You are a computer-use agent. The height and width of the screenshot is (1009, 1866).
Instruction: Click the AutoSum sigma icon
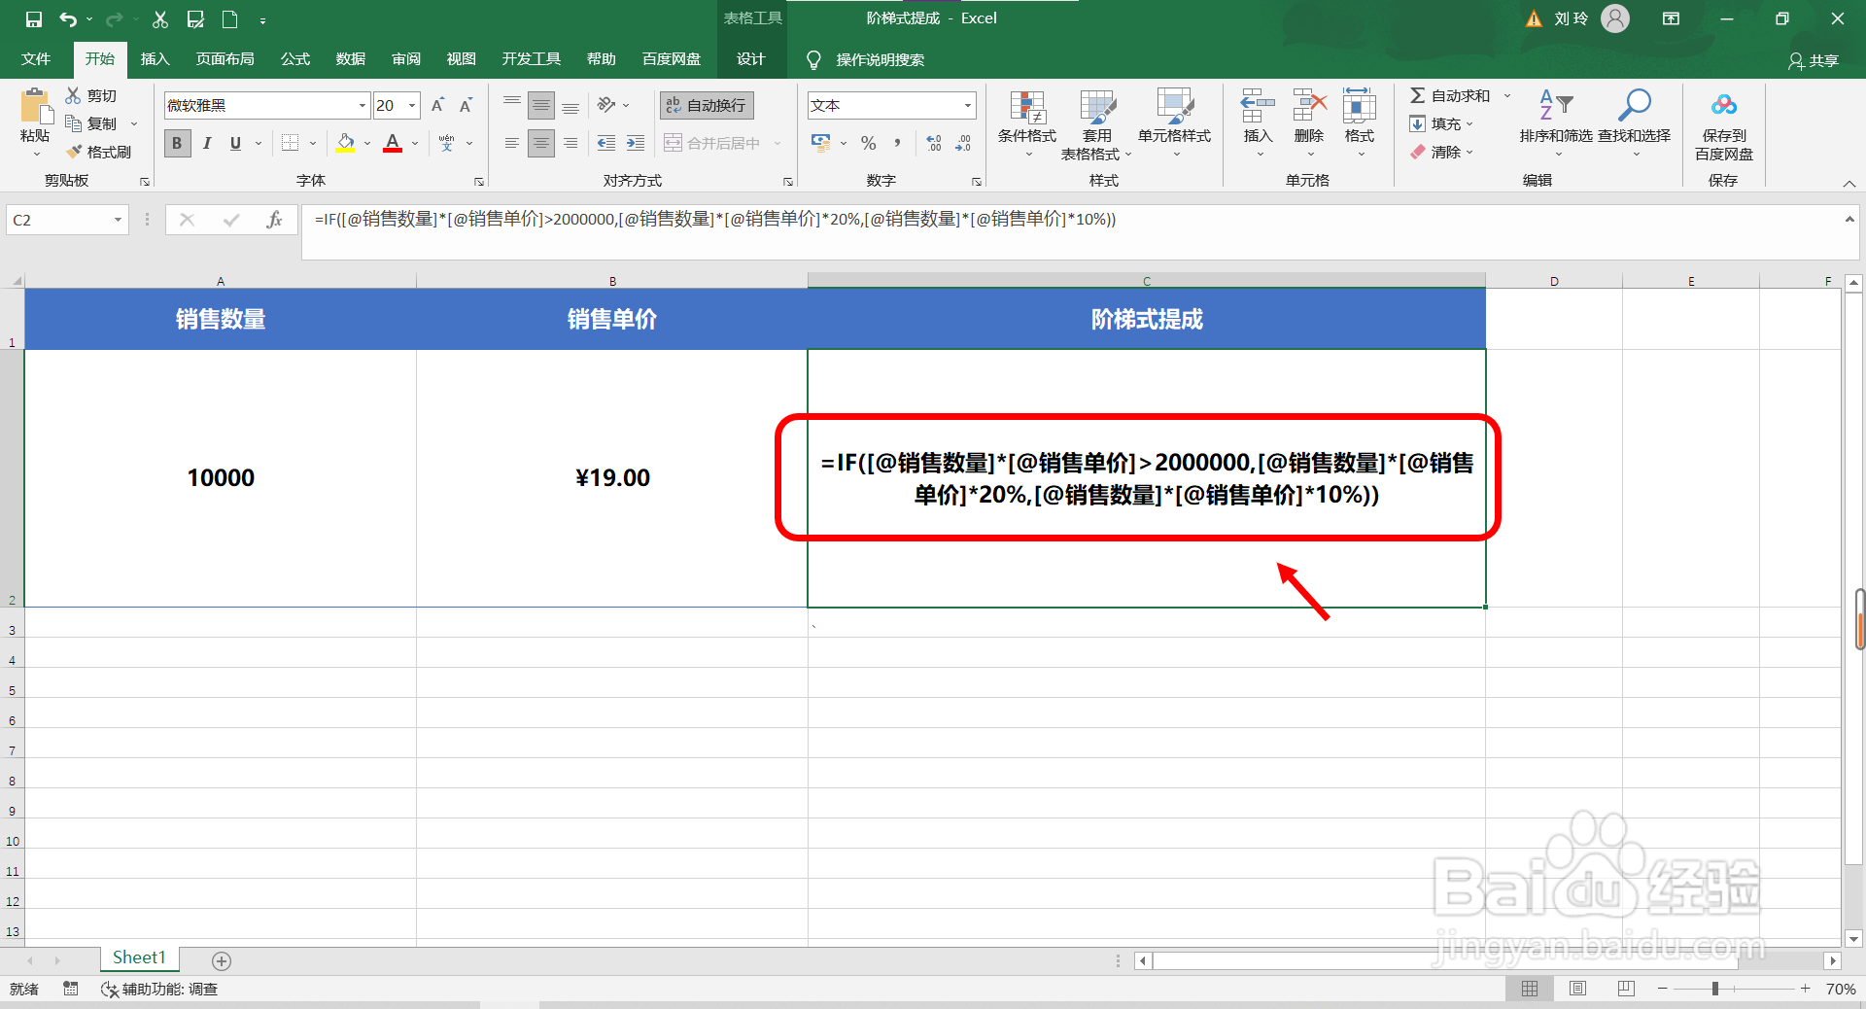point(1418,95)
